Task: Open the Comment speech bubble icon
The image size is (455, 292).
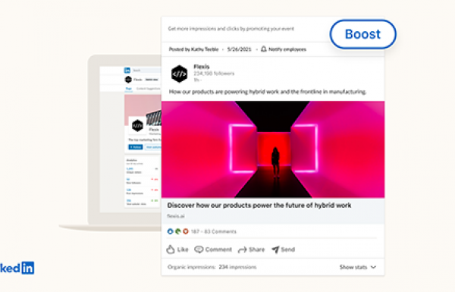Action: pyautogui.click(x=199, y=250)
